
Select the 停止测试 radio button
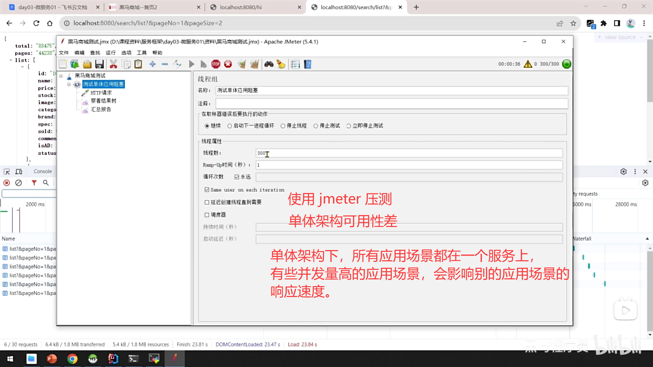coord(316,126)
